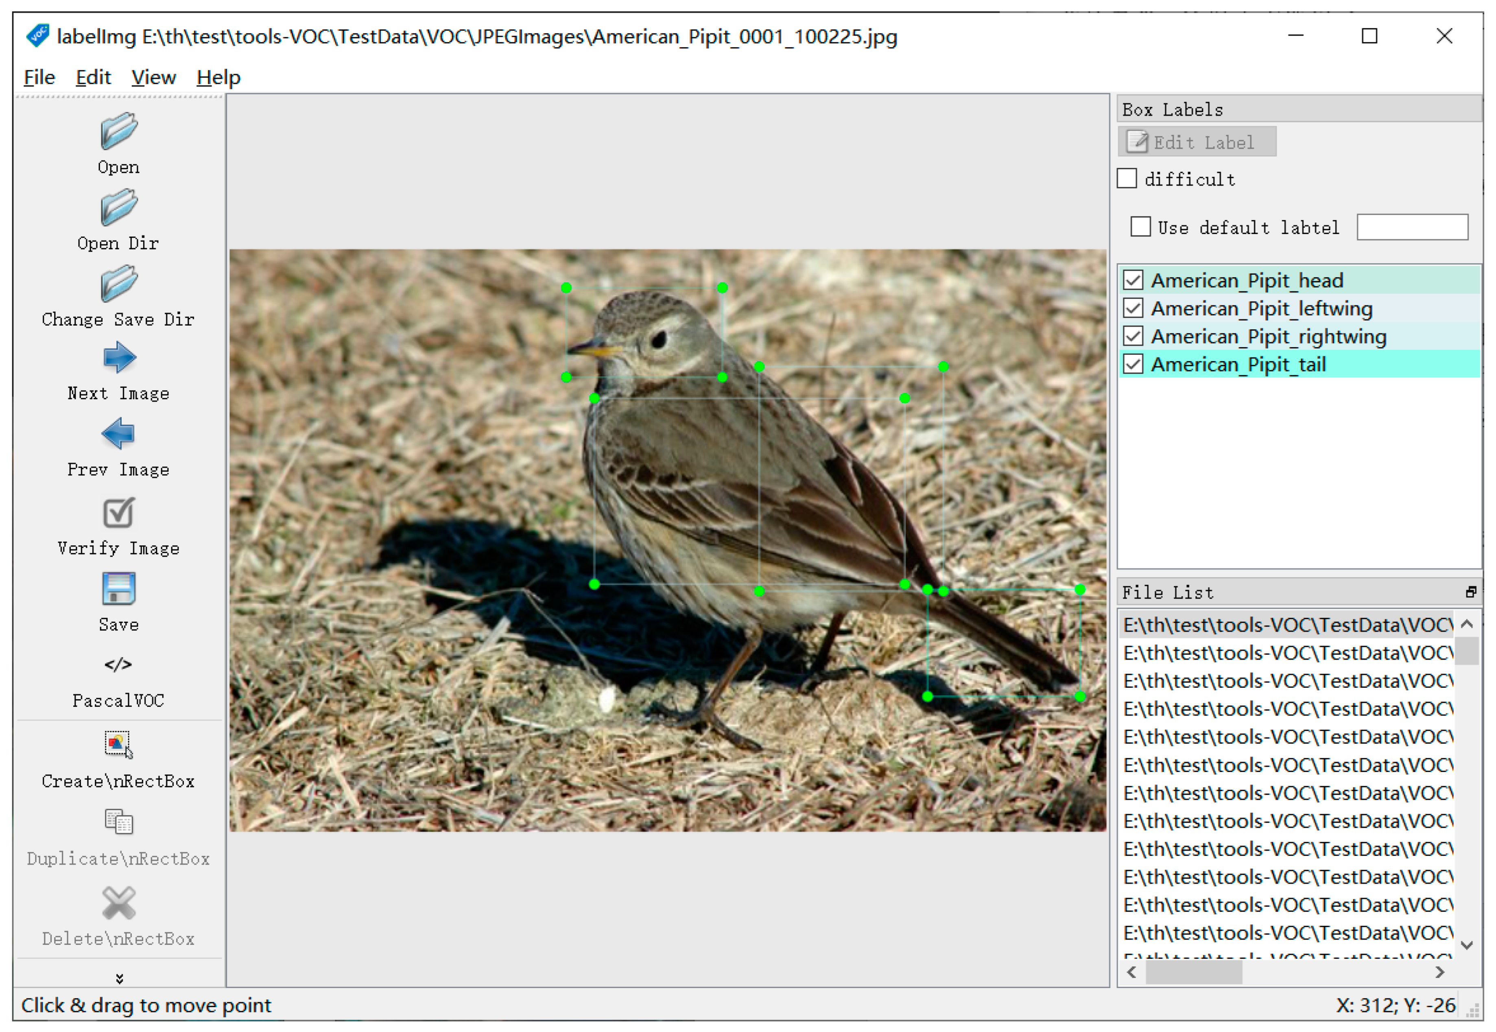
Task: Uncheck American_Pipit_tail box visibility
Action: pos(1134,365)
